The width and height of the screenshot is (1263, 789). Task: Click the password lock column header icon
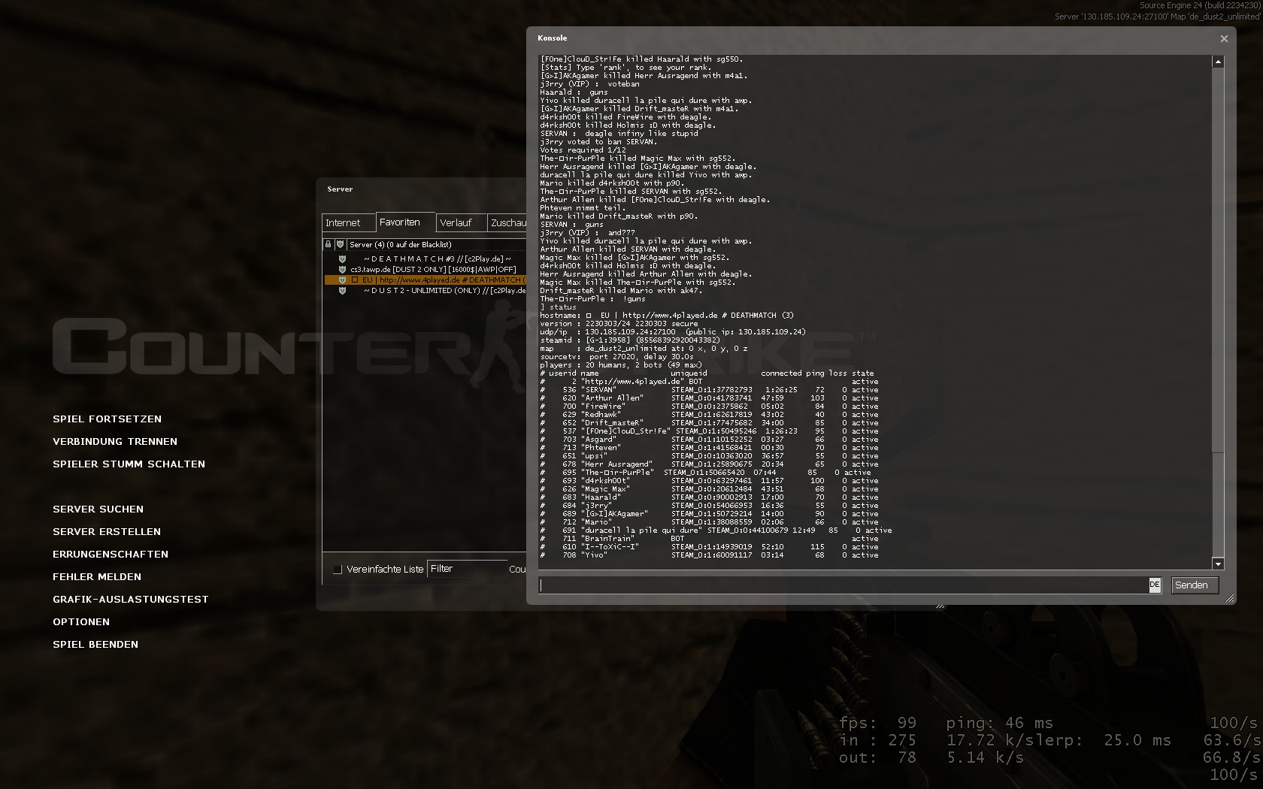pyautogui.click(x=328, y=244)
